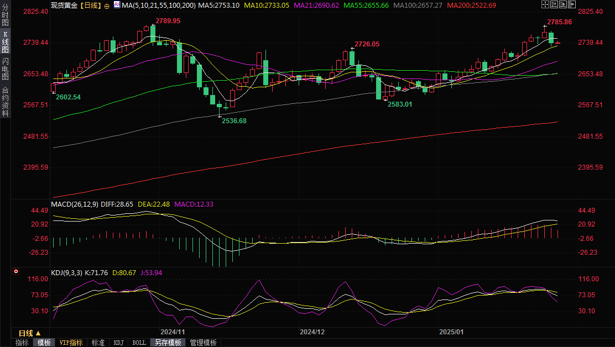The width and height of the screenshot is (615, 347).
Task: Switch to the 模板 bottom tab
Action: (44, 343)
